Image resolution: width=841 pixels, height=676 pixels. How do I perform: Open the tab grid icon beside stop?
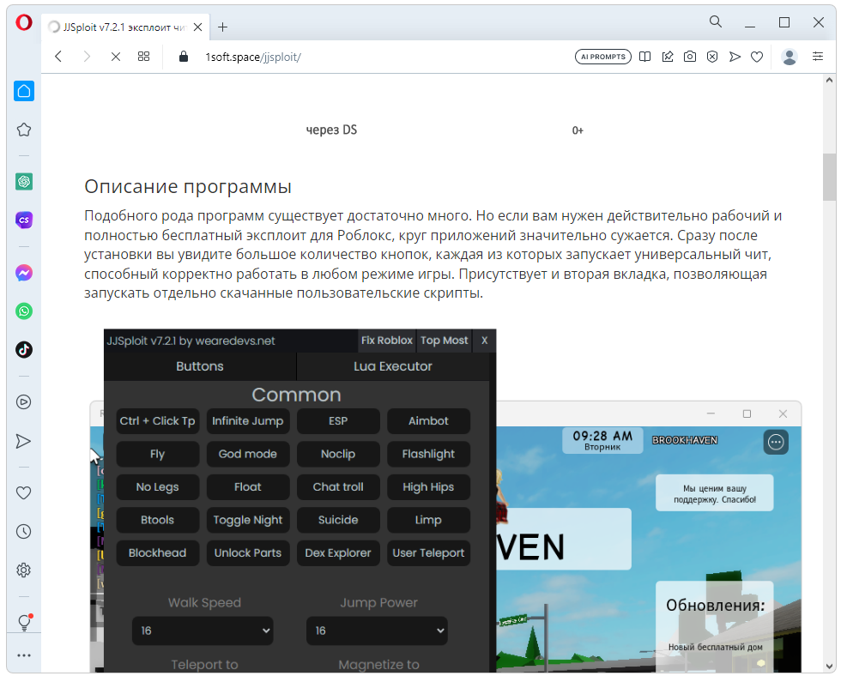click(x=144, y=57)
